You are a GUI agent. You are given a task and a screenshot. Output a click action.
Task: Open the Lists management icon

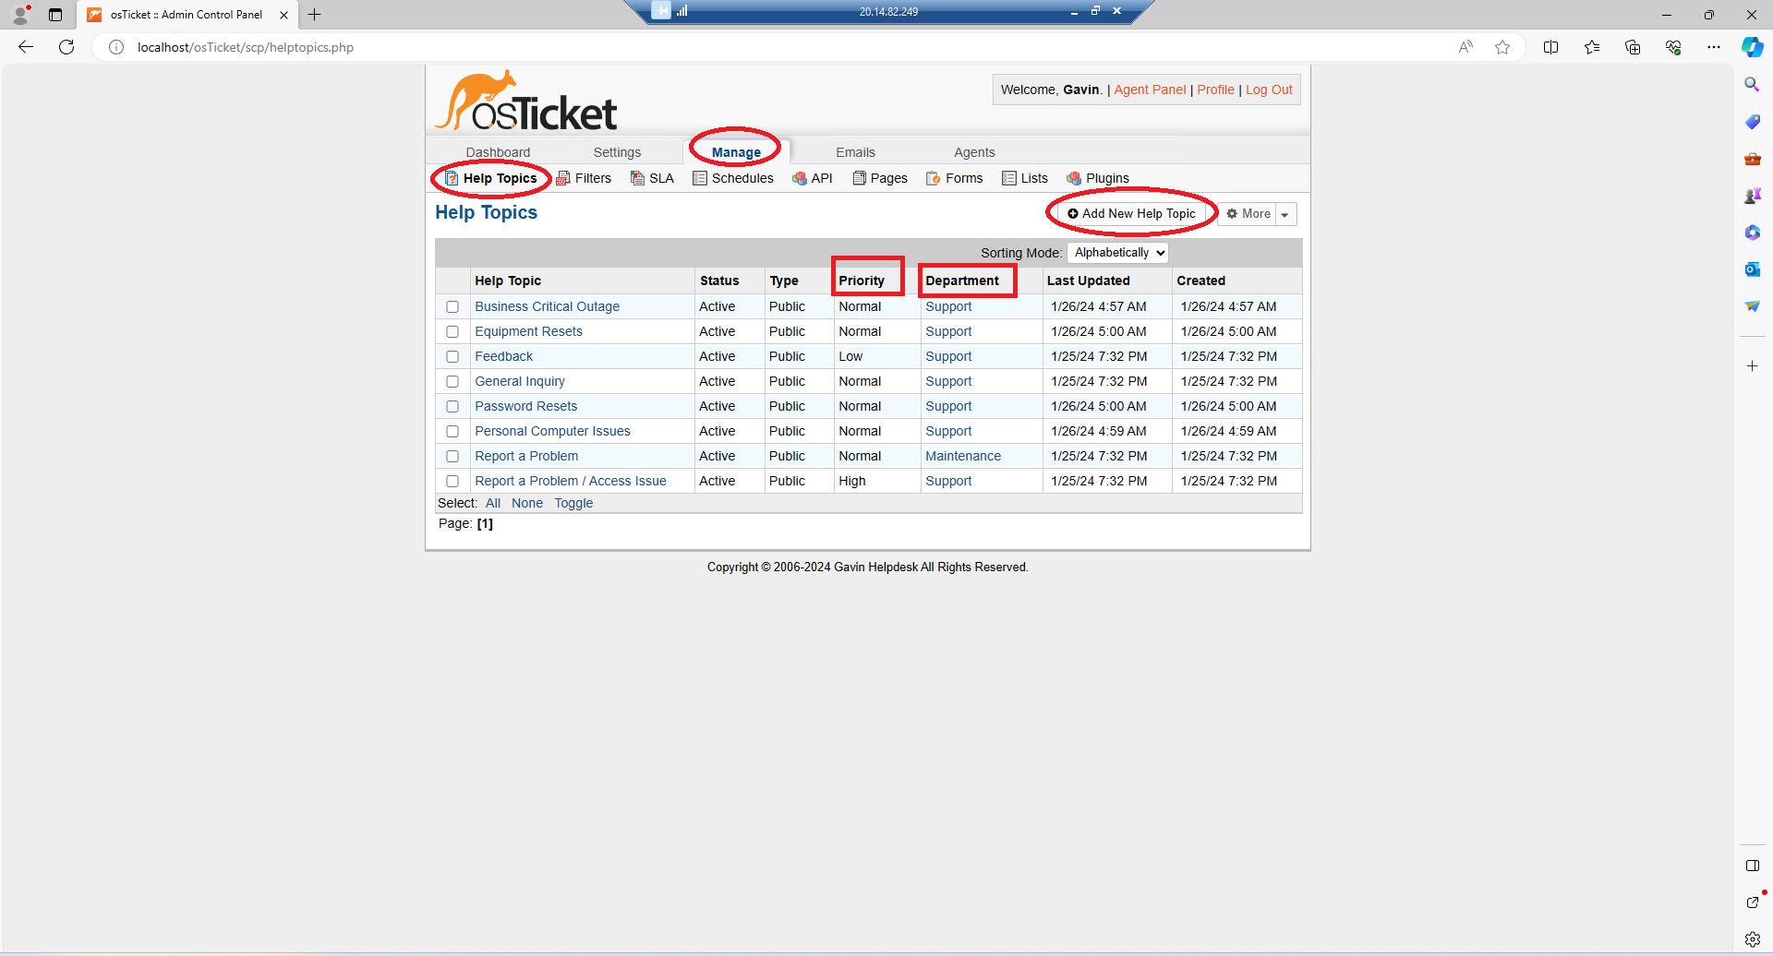(x=1009, y=178)
